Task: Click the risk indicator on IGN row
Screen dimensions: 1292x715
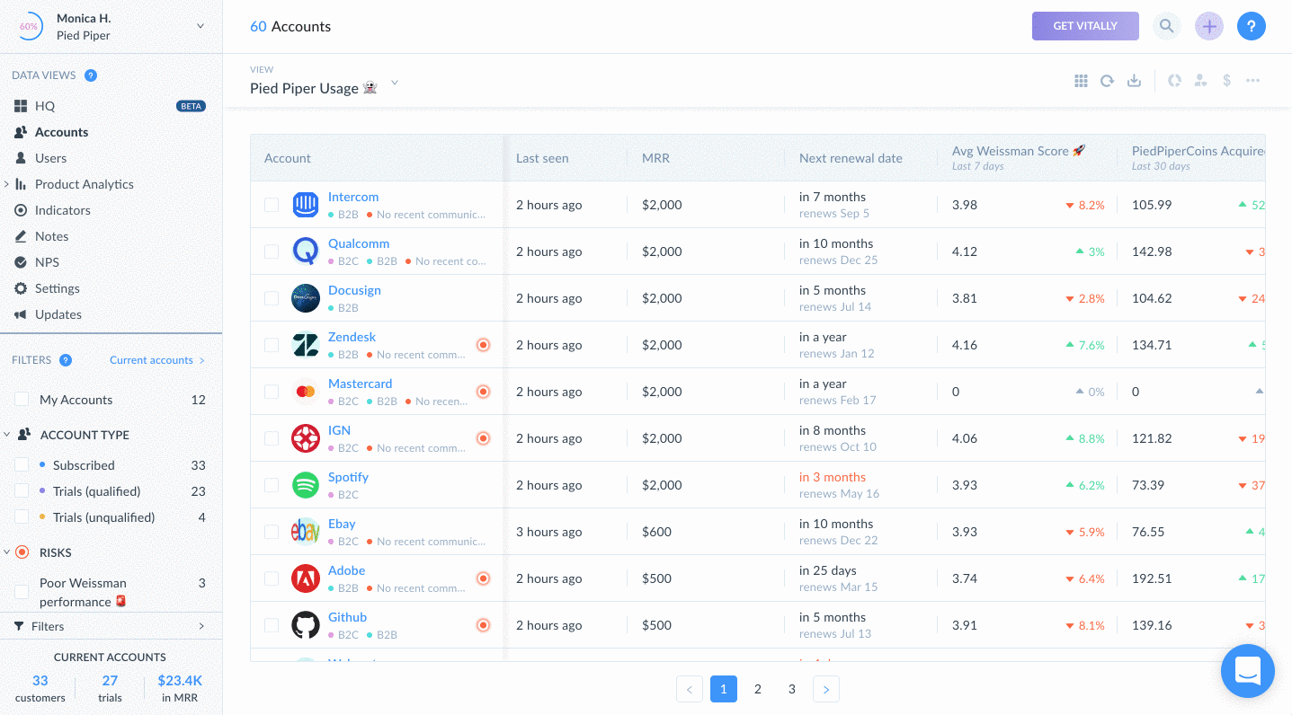Action: (483, 438)
